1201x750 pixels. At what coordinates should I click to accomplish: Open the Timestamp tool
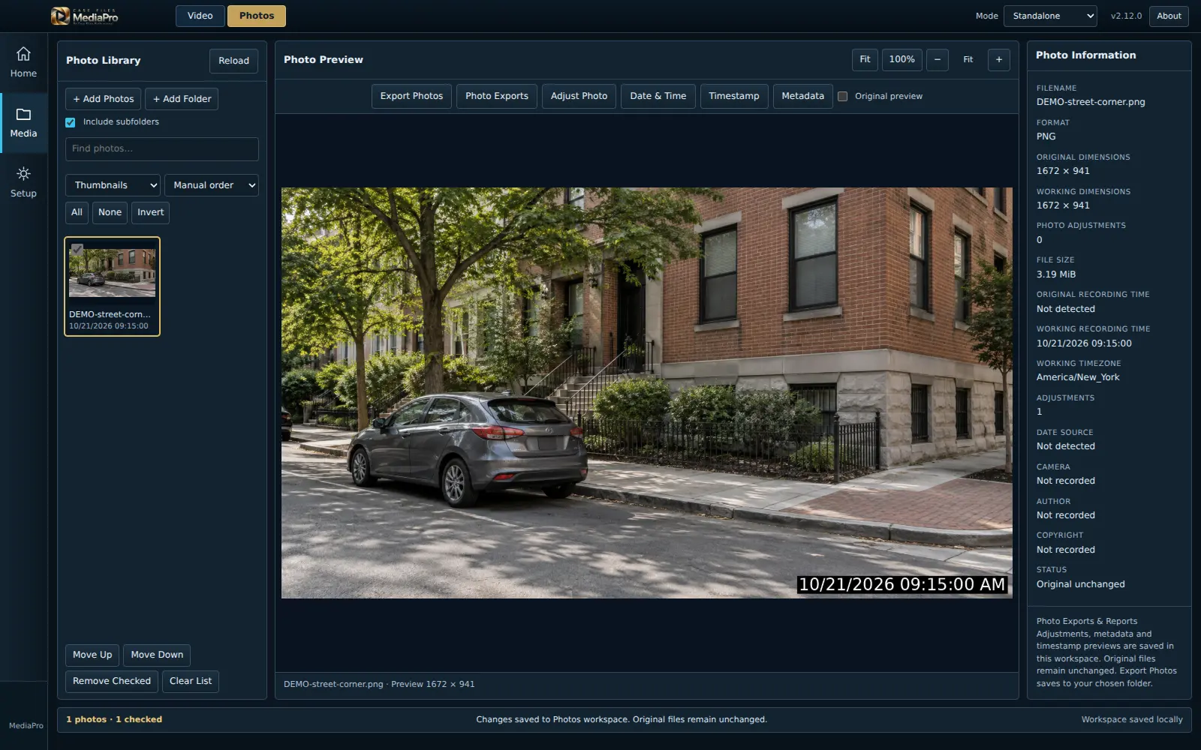[734, 96]
